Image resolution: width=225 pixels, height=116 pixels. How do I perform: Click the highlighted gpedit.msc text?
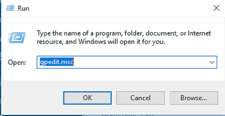pos(57,62)
